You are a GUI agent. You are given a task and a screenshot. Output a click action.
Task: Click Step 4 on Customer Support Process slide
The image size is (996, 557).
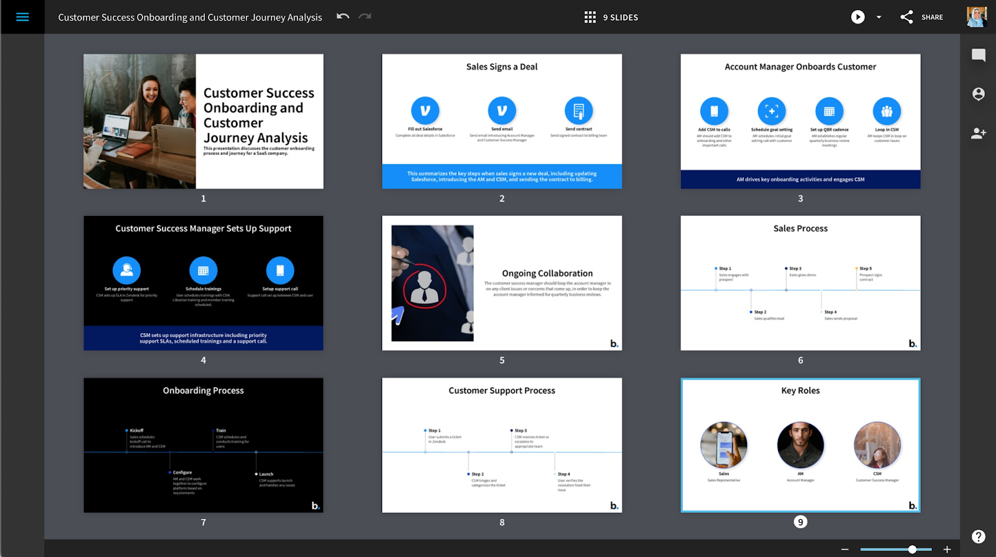coord(563,474)
